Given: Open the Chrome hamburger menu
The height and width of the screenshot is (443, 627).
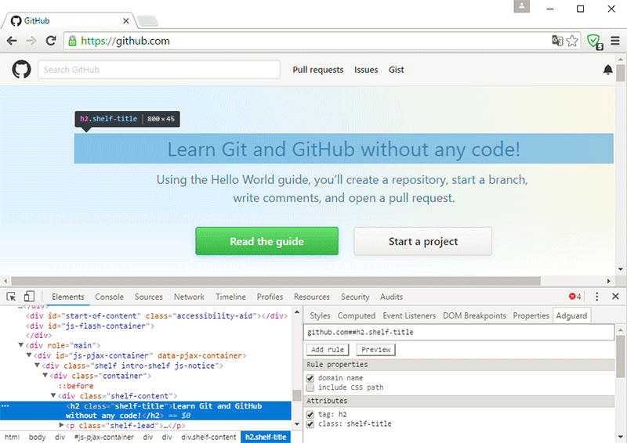Looking at the screenshot, I should (x=616, y=41).
